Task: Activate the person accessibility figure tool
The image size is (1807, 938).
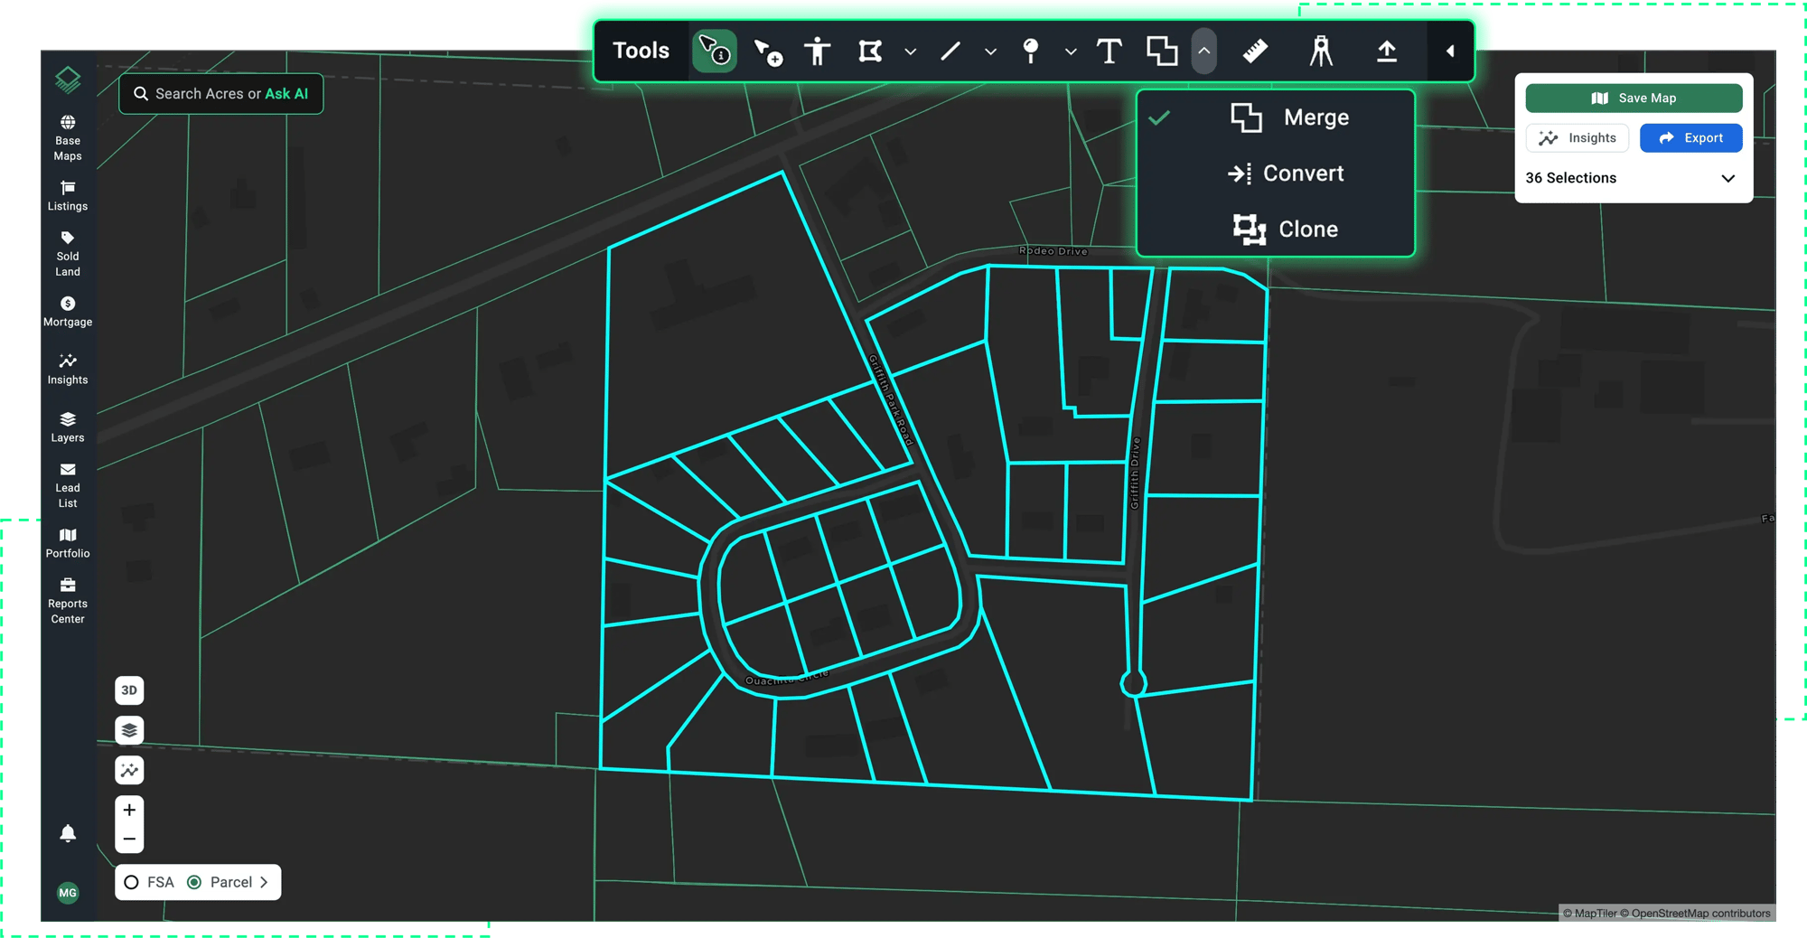Action: click(818, 52)
